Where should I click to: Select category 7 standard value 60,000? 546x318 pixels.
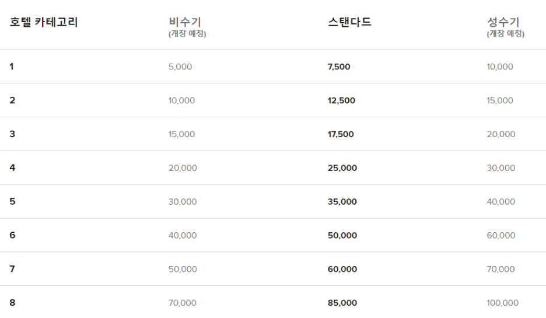coord(342,270)
